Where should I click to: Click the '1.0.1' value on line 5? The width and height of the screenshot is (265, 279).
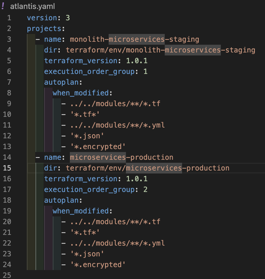tap(137, 61)
